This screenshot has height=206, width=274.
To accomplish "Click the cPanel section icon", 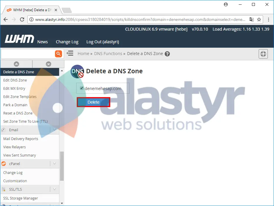I will 4,164.
